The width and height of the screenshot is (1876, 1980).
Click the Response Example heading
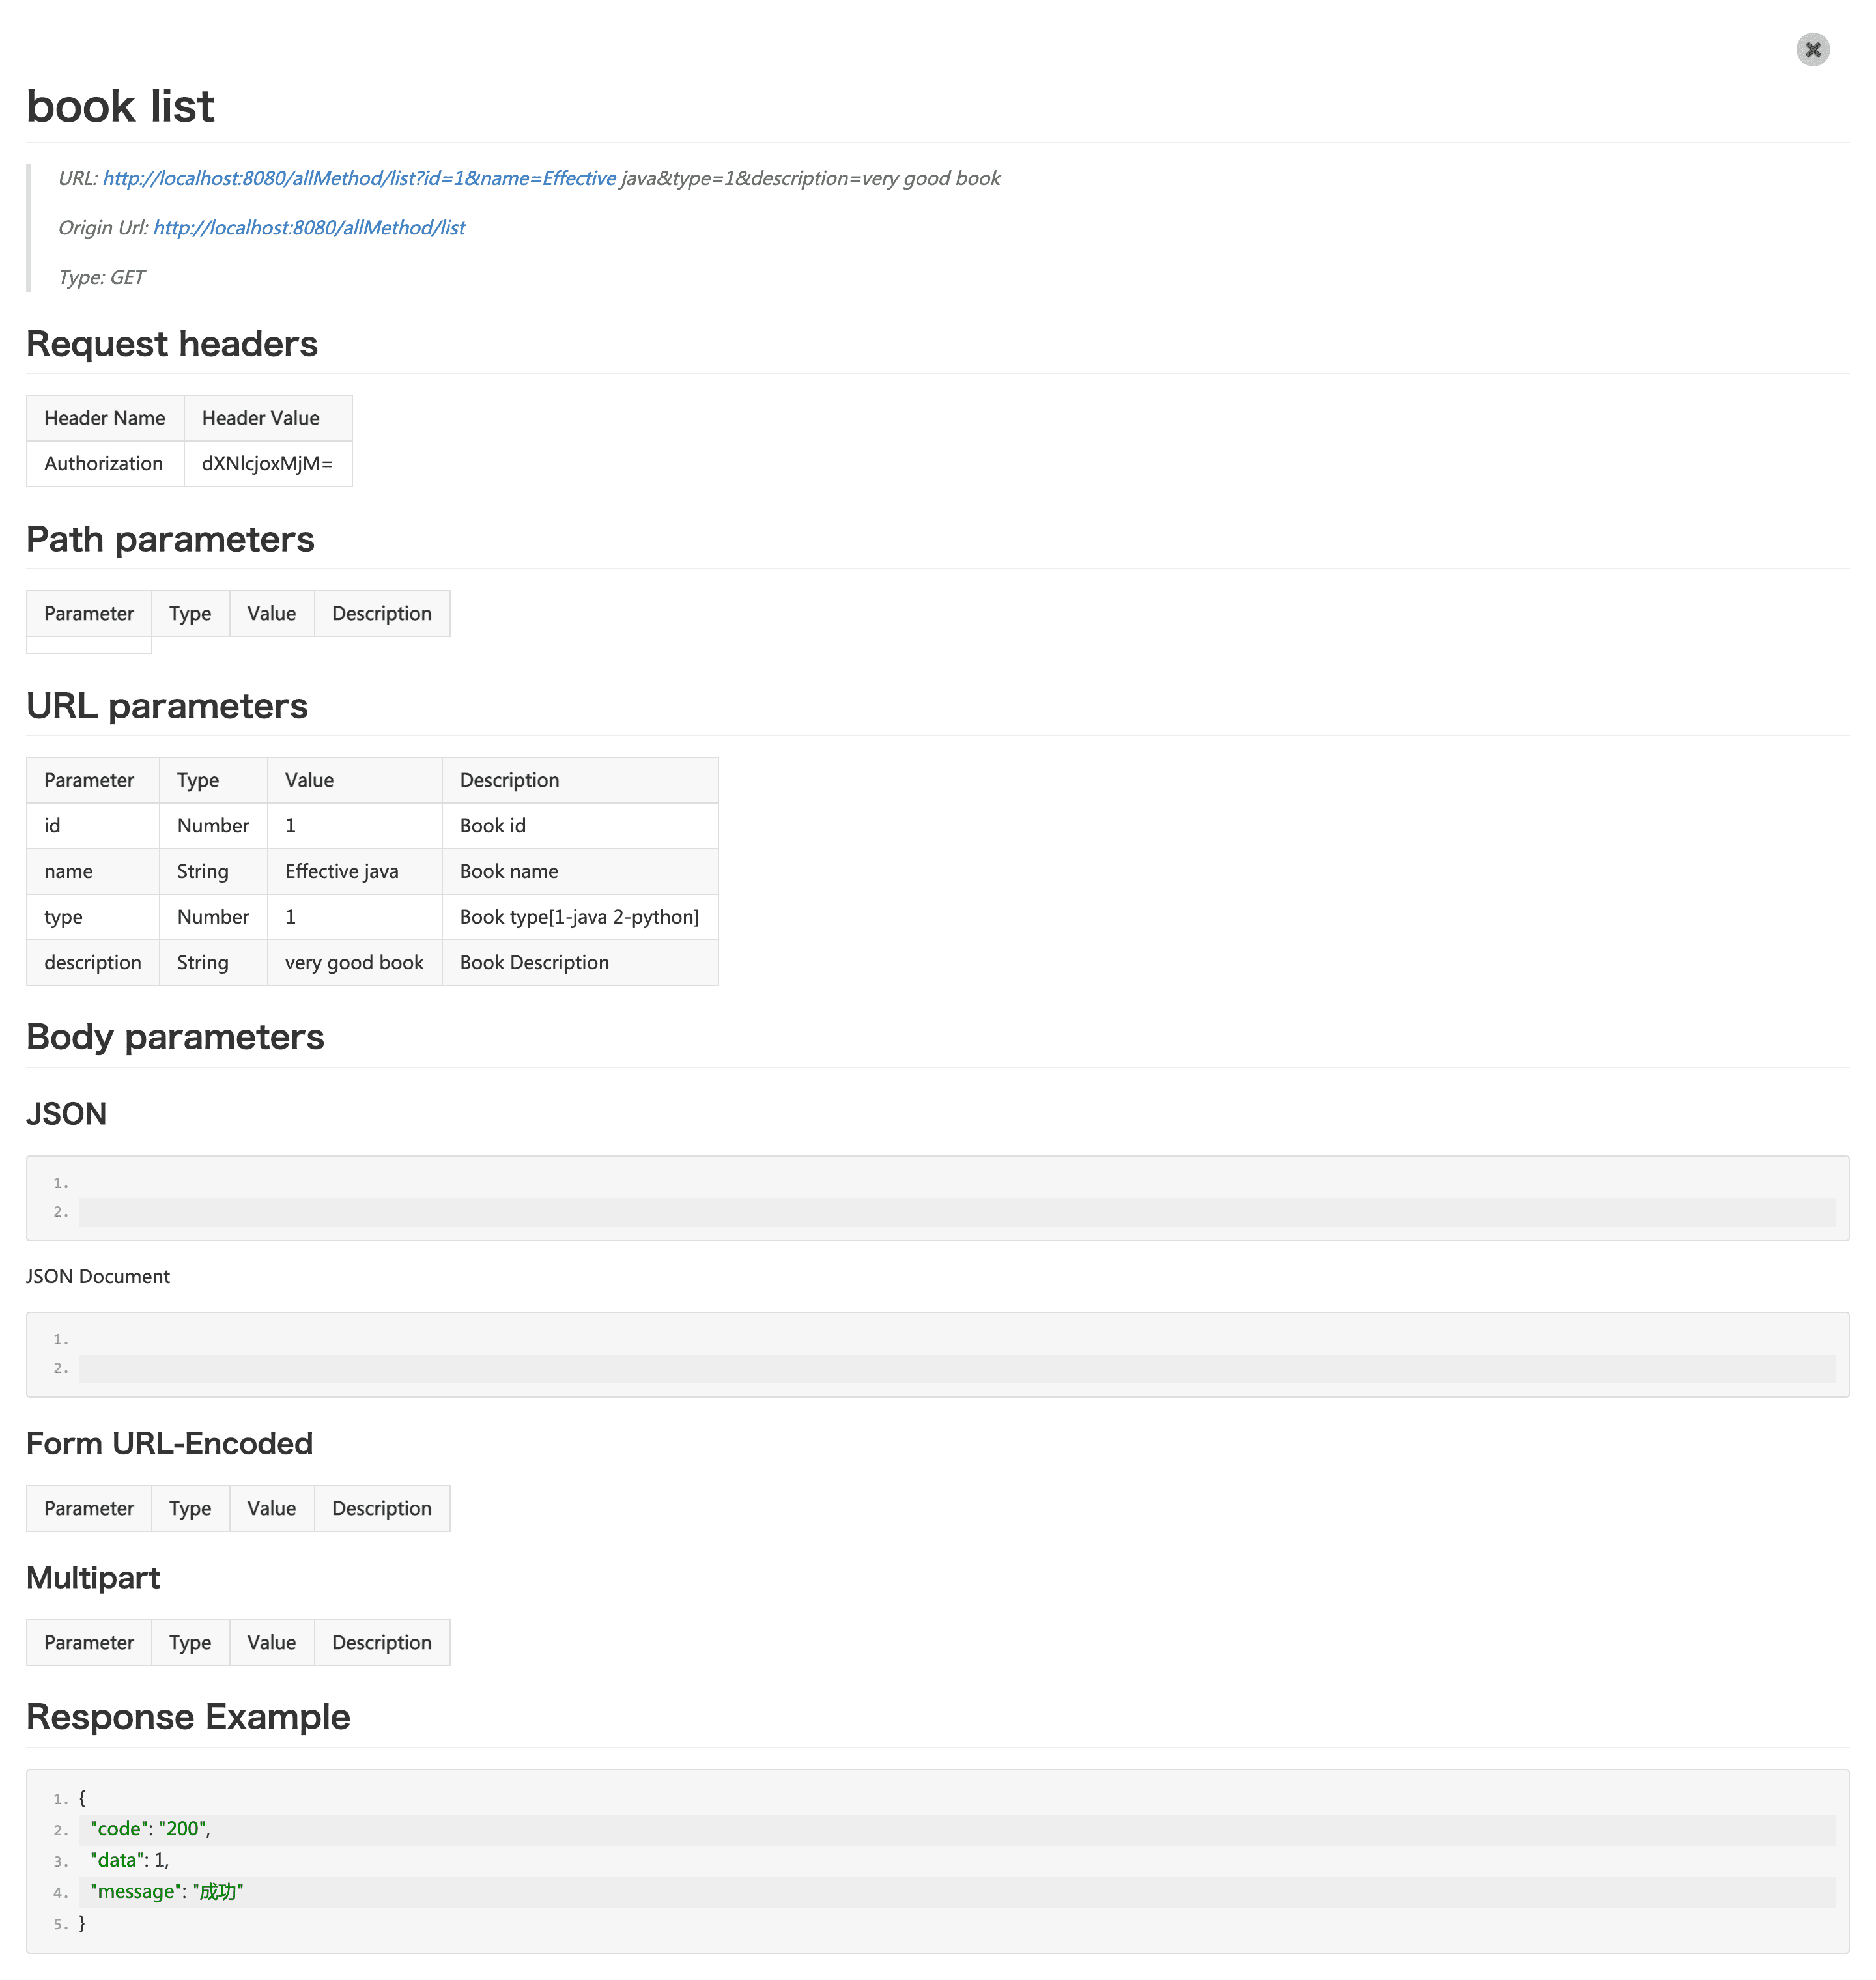click(x=188, y=1717)
